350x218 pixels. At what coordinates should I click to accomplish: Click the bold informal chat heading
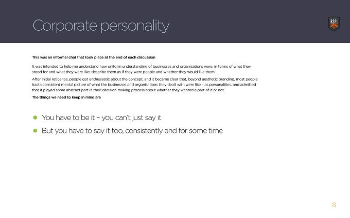click(94, 57)
